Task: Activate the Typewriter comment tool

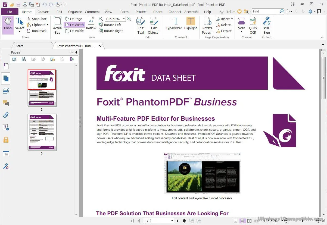Action: click(x=173, y=24)
